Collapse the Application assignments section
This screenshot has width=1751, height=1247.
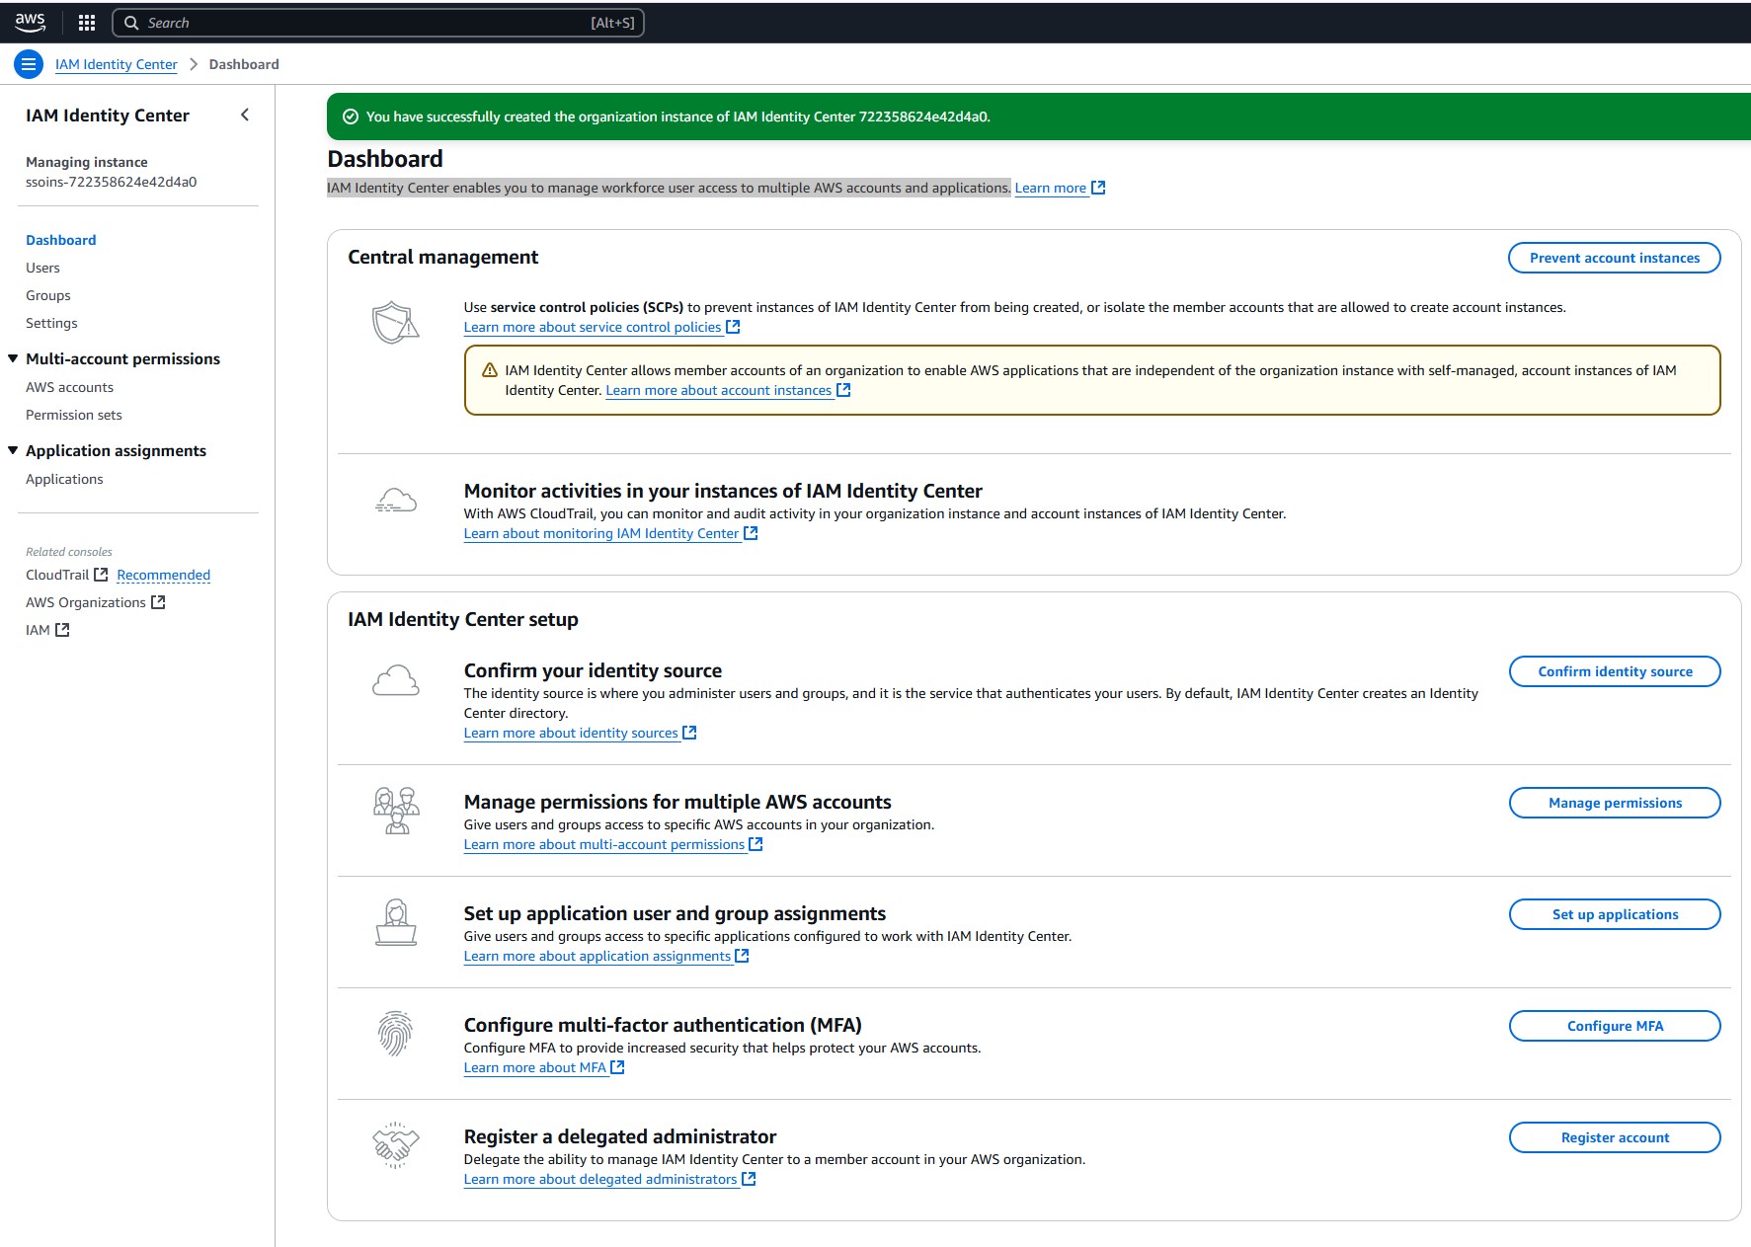[x=13, y=450]
